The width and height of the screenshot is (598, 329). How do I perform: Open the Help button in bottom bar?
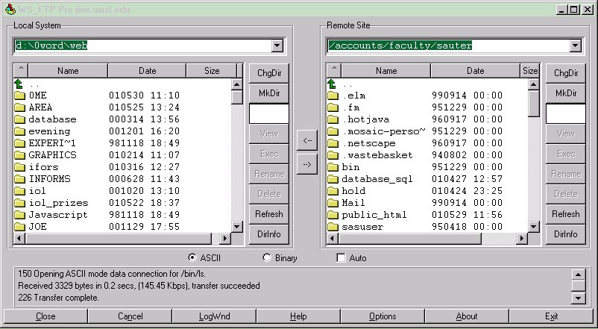coord(298,316)
